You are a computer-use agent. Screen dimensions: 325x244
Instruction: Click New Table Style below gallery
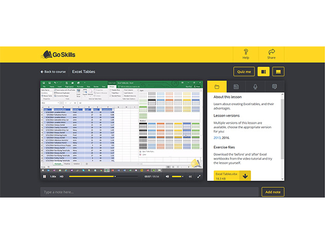tap(147, 152)
